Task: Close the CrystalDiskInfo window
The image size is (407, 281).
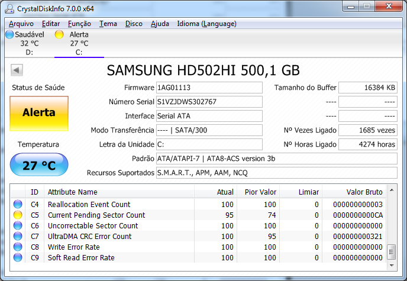Action: tap(389, 7)
